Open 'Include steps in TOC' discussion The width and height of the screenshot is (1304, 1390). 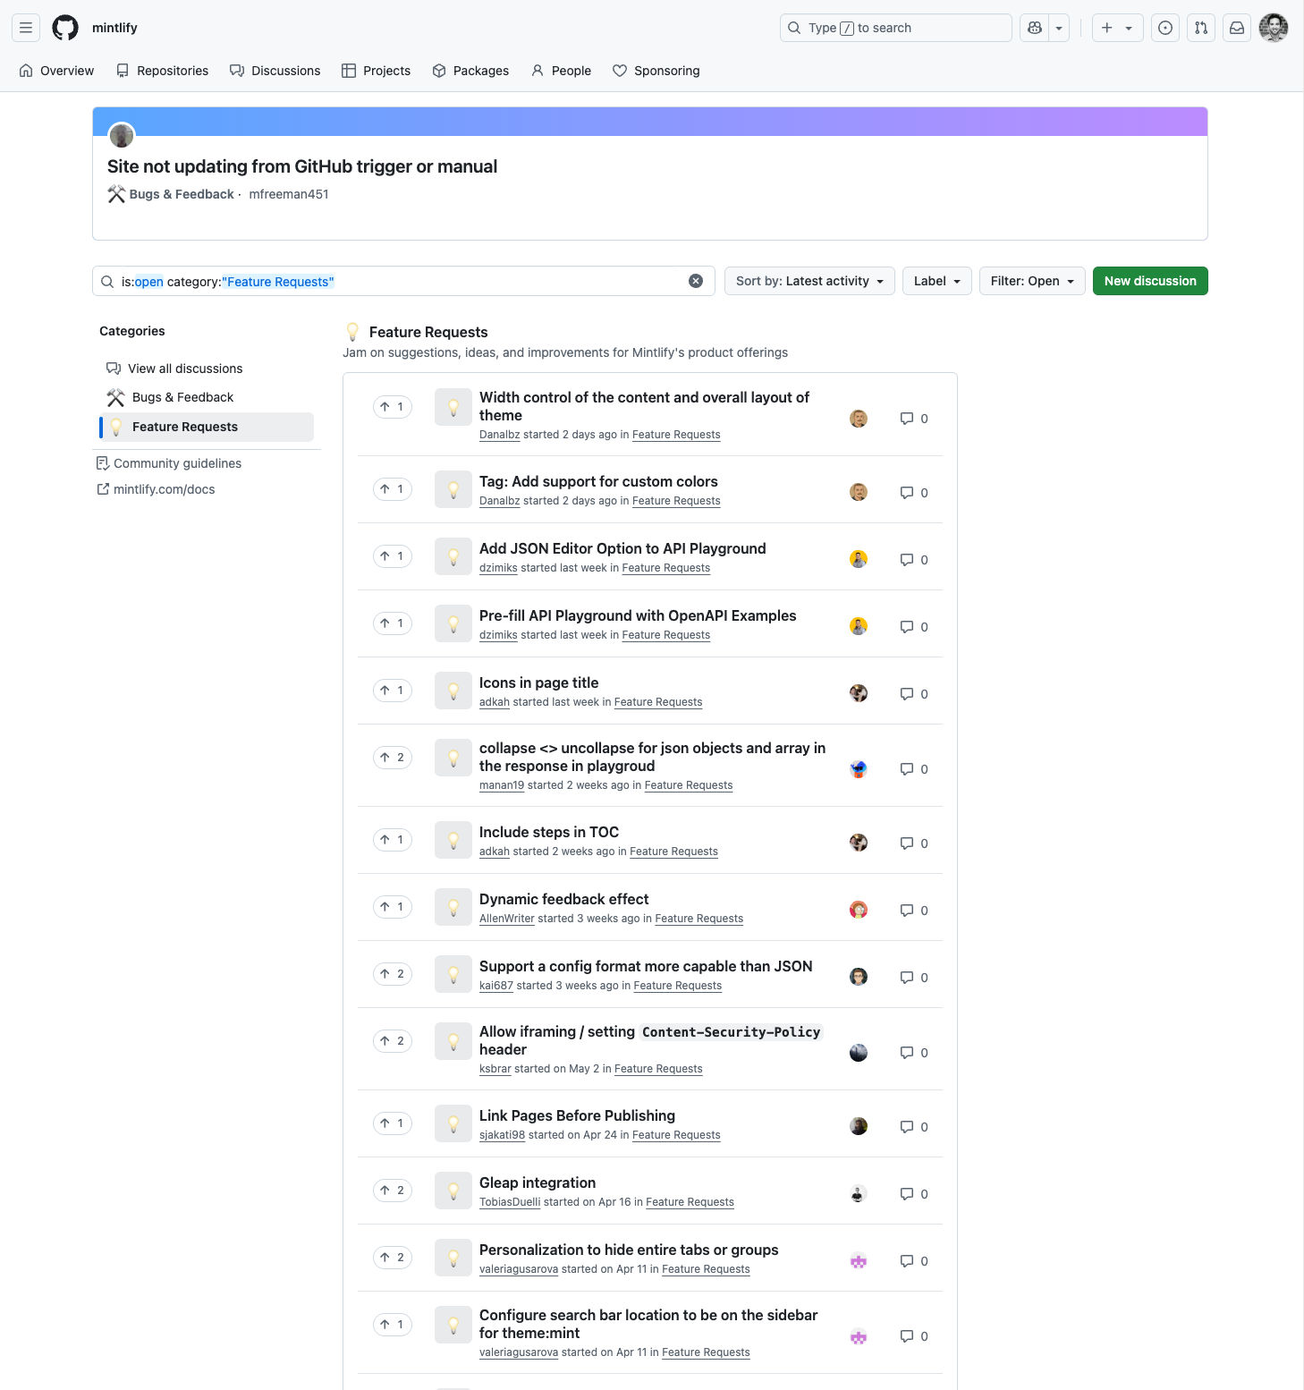549,832
